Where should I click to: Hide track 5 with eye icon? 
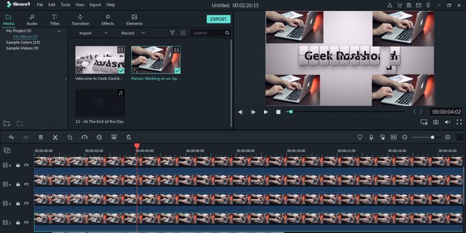coord(26,165)
